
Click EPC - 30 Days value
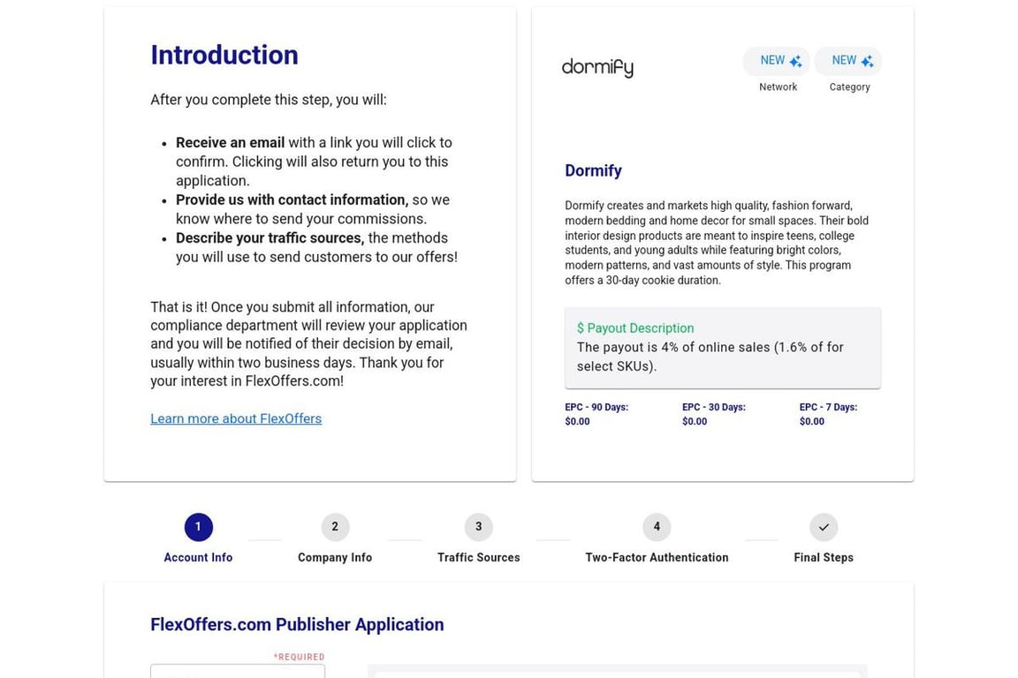tap(694, 421)
